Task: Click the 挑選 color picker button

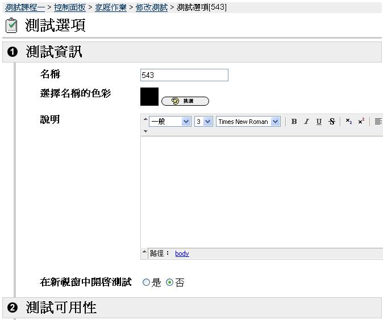Action: (185, 101)
